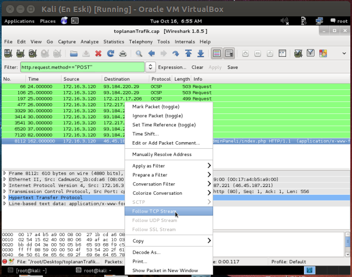Screen dimensions: 352x277
Task: Open the filter history dropdown
Action: point(150,67)
